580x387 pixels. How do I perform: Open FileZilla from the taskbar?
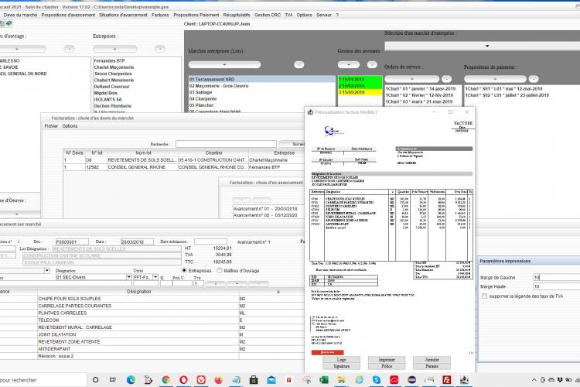click(x=446, y=379)
